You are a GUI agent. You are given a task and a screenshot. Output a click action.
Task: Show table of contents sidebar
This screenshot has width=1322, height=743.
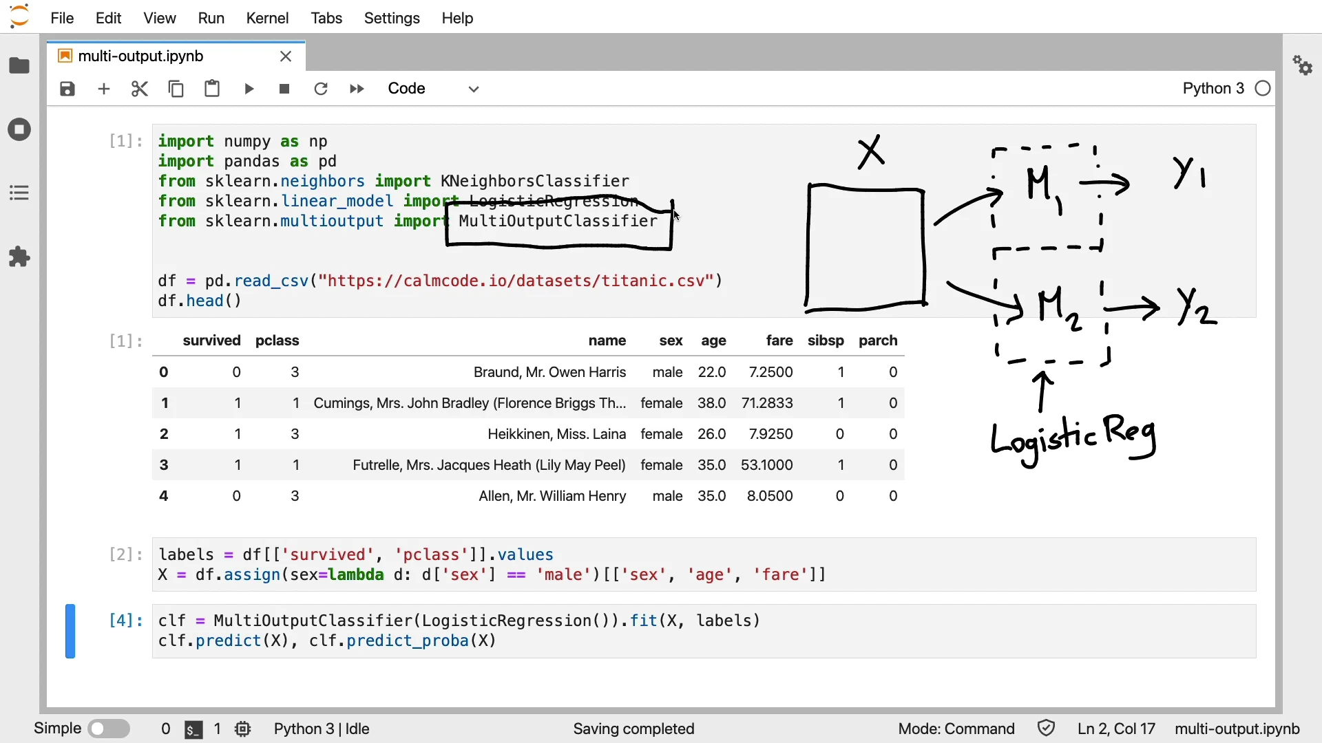[x=19, y=193]
